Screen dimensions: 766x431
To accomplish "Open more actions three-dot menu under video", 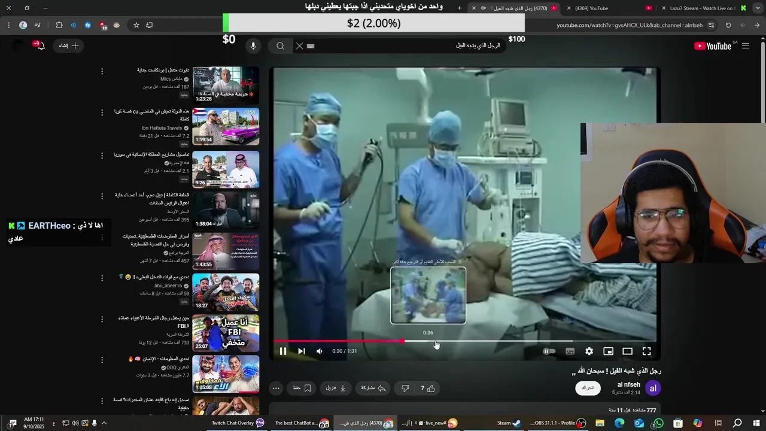I will tap(276, 388).
